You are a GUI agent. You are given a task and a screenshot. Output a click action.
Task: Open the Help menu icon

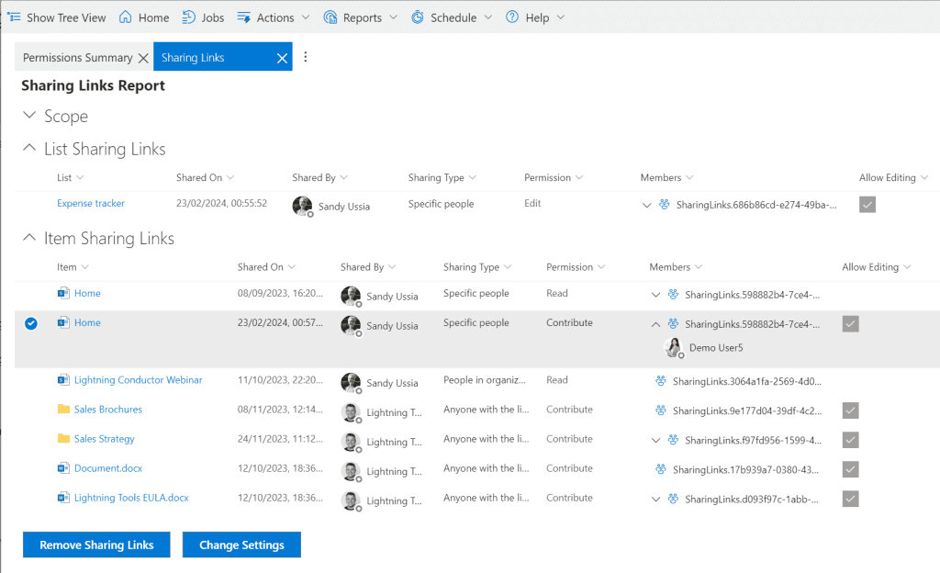pyautogui.click(x=512, y=17)
